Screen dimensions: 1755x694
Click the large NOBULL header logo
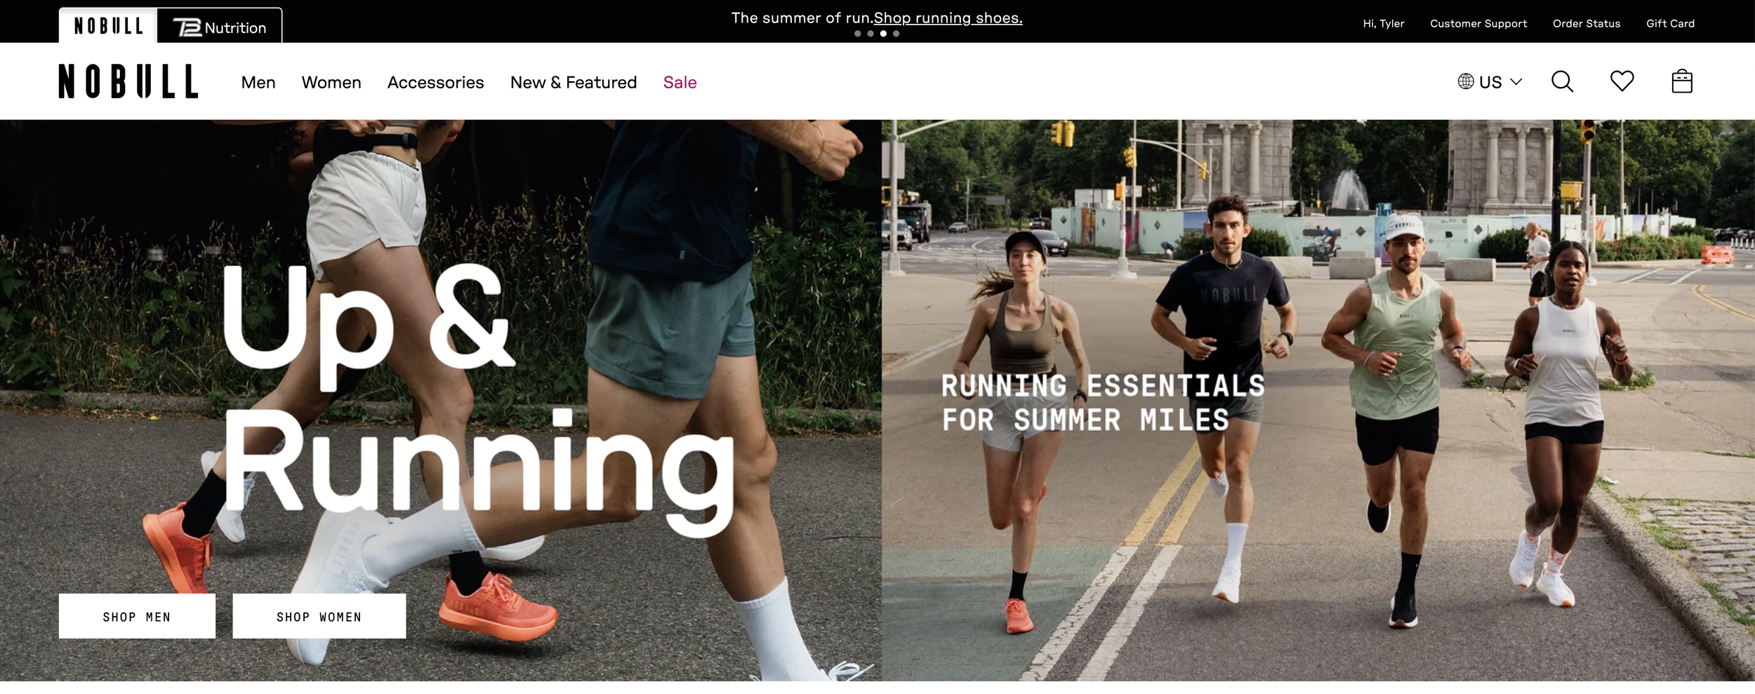click(x=128, y=81)
